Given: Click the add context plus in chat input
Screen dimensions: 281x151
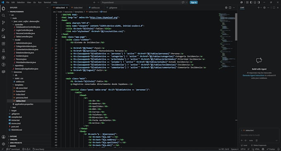Looking at the screenshot, I should click(x=242, y=140).
